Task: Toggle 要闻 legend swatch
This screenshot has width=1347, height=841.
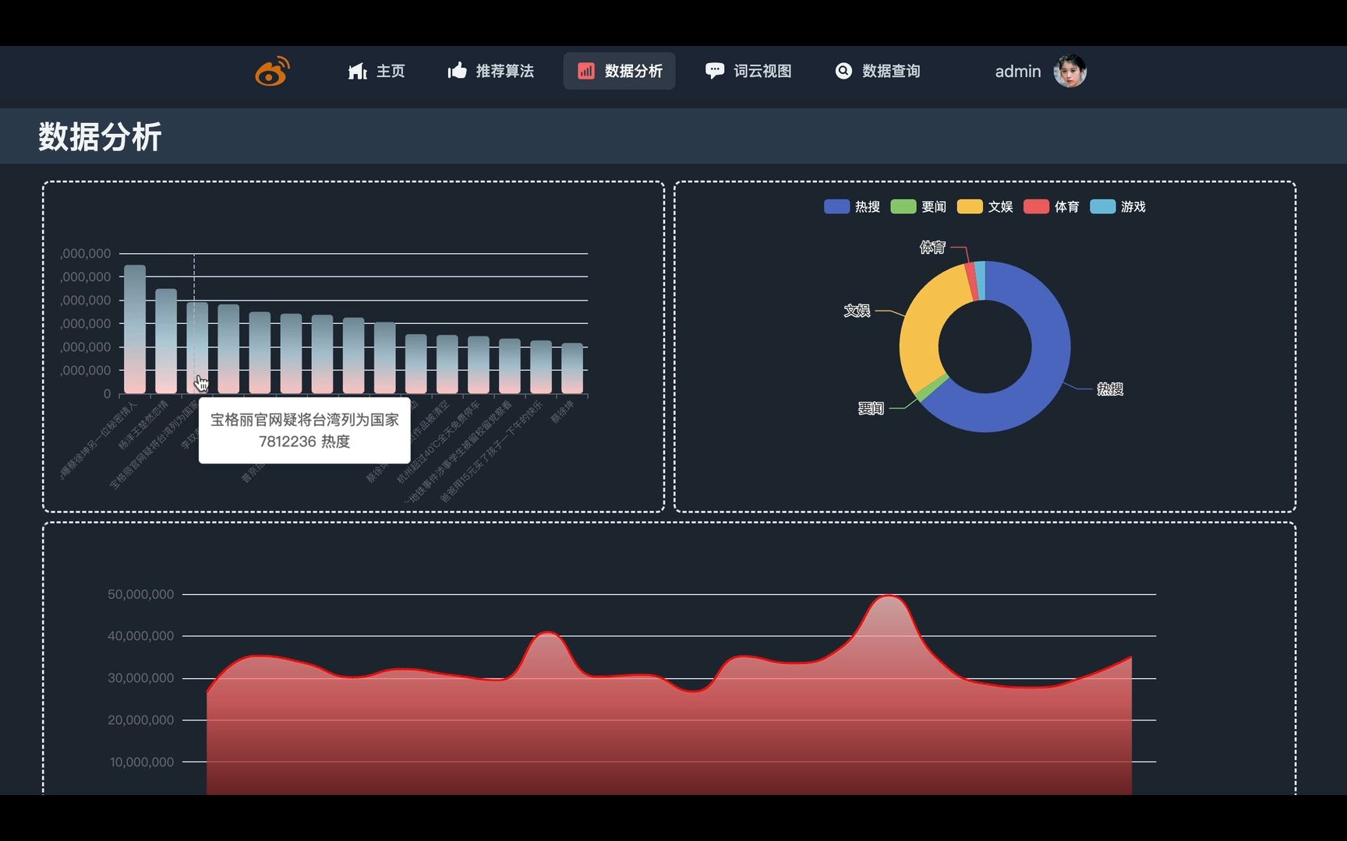Action: [903, 206]
